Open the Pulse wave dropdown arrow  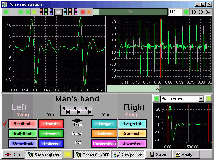(x=201, y=99)
